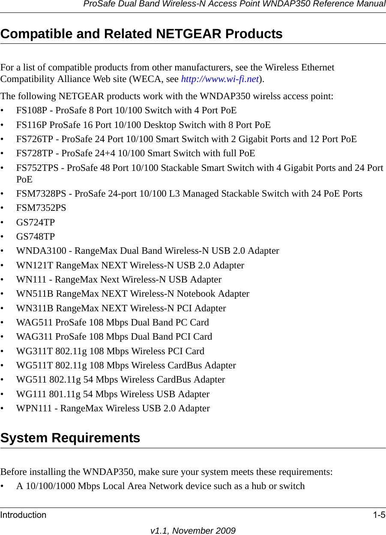
Task: Click the GS748TP list item
Action: pos(36,237)
